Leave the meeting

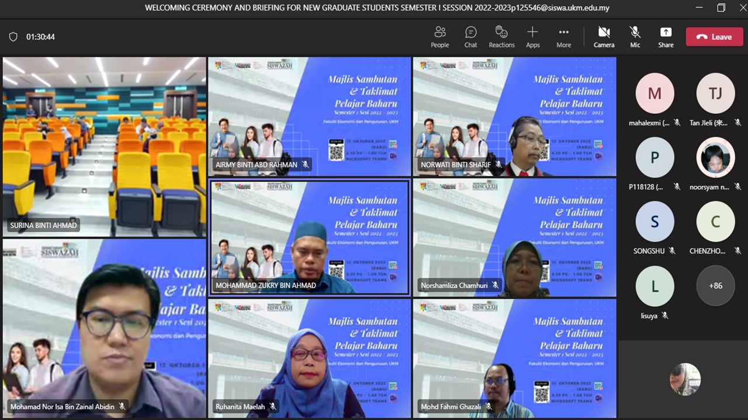click(x=714, y=37)
